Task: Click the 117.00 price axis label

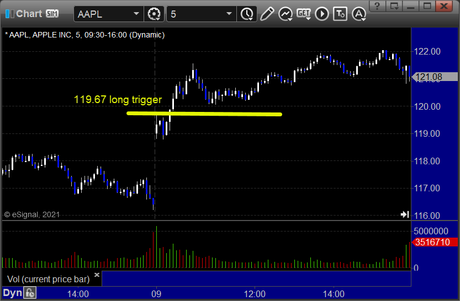Action: pyautogui.click(x=427, y=188)
